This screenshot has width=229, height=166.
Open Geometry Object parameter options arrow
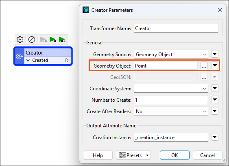point(215,66)
